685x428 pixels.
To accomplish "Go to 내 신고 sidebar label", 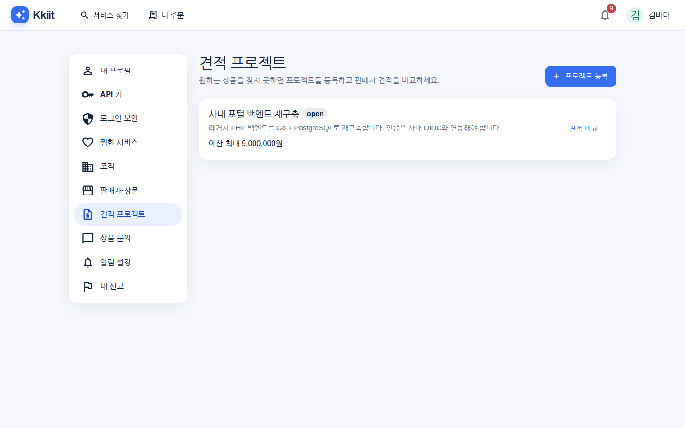I will pos(112,286).
